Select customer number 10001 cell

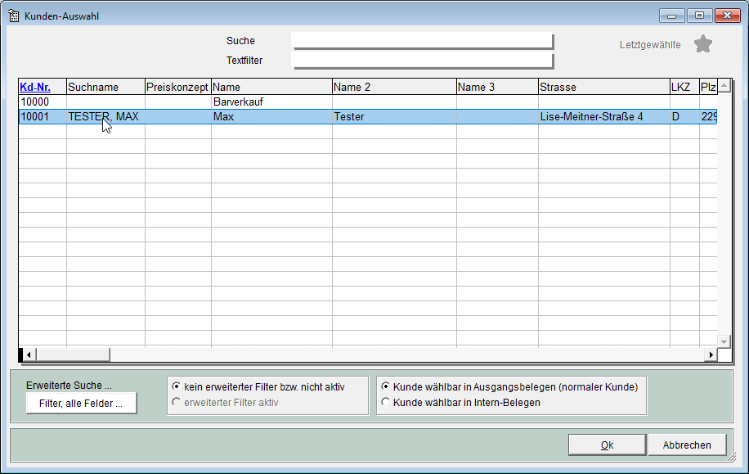point(42,117)
